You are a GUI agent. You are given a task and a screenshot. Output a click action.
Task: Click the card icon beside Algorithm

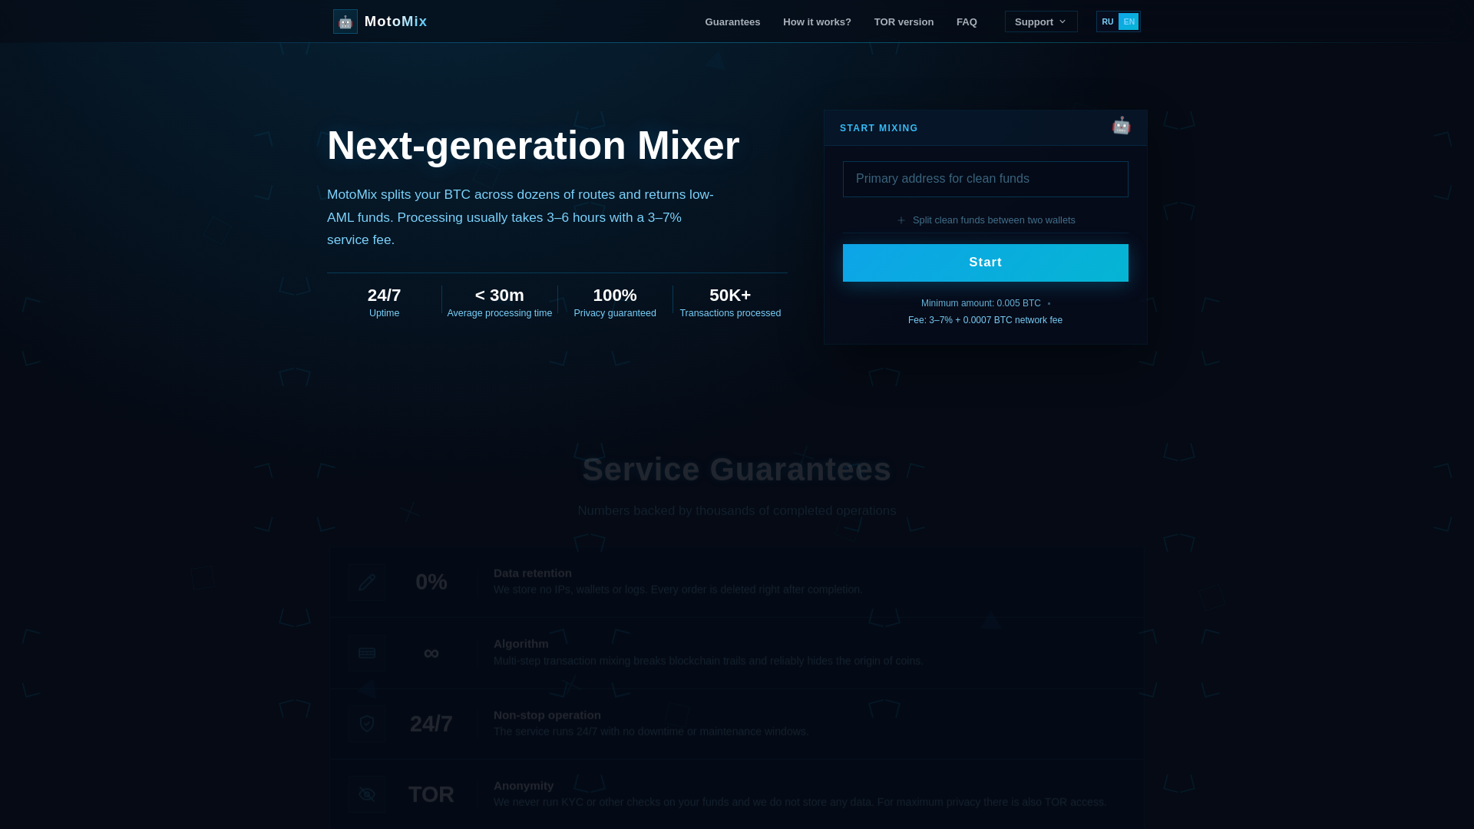click(367, 653)
